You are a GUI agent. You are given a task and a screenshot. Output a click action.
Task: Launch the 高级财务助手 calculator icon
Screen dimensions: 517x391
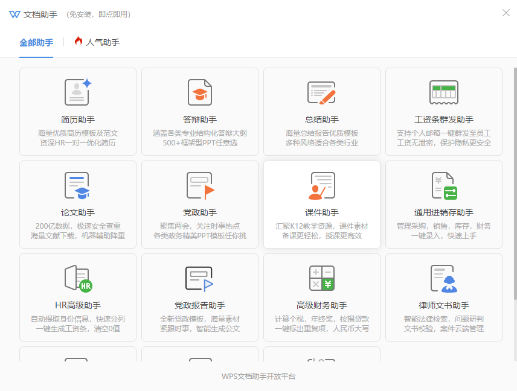pos(321,278)
